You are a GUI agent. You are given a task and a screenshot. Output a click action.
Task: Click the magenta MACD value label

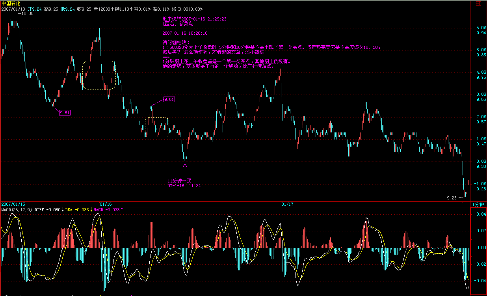pyautogui.click(x=108, y=210)
